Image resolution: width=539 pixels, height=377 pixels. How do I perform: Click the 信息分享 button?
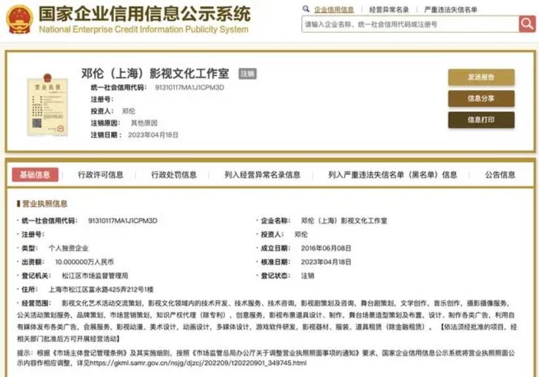pyautogui.click(x=481, y=99)
